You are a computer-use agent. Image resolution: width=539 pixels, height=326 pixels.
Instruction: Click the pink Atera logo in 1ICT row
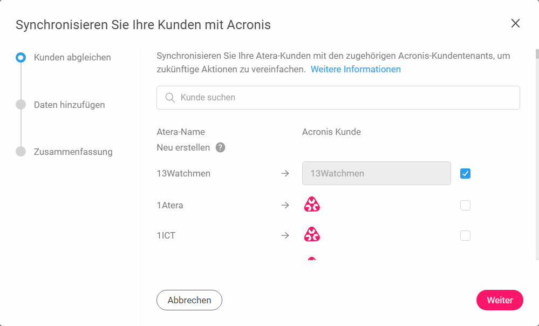[312, 234]
